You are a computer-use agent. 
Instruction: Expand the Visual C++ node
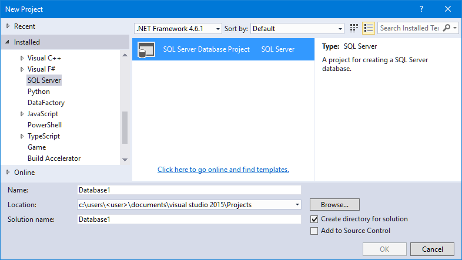click(22, 58)
